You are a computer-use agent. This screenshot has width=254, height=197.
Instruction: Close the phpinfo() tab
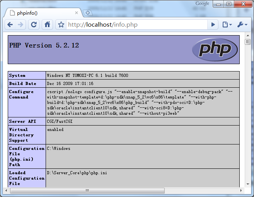[x=77, y=13]
